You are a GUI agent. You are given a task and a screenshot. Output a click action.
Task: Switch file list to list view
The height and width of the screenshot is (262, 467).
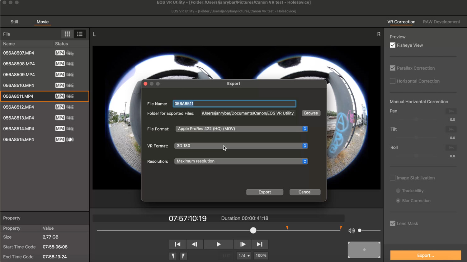click(x=80, y=34)
